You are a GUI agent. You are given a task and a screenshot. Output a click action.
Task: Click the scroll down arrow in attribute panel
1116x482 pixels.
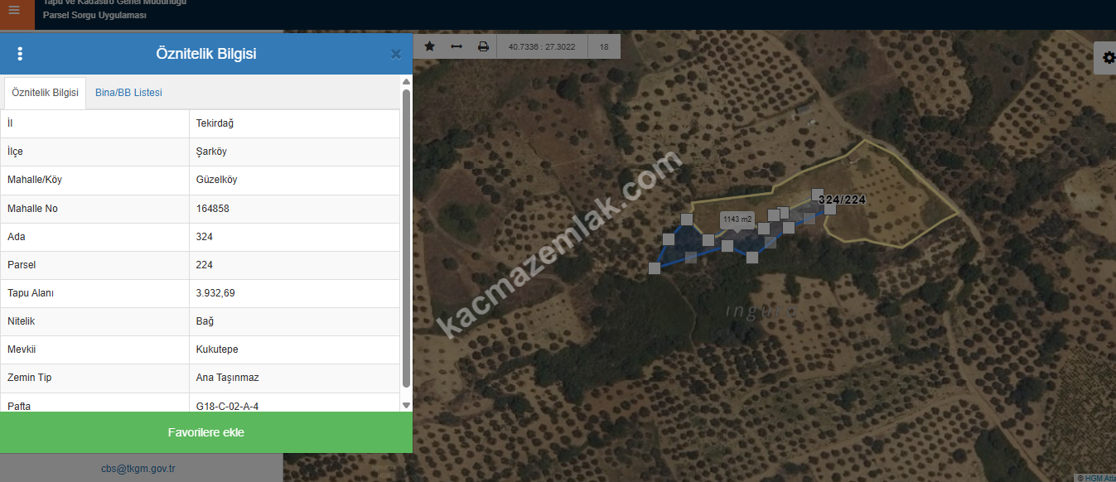[406, 405]
